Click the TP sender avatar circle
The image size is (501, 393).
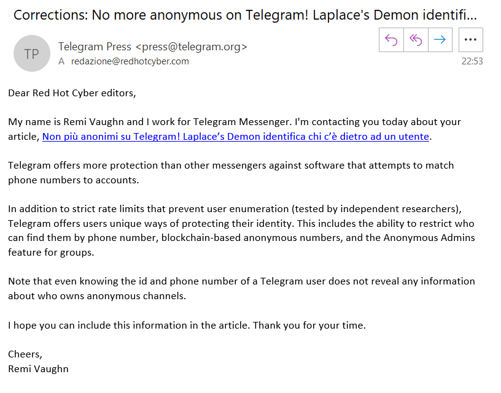tap(31, 53)
